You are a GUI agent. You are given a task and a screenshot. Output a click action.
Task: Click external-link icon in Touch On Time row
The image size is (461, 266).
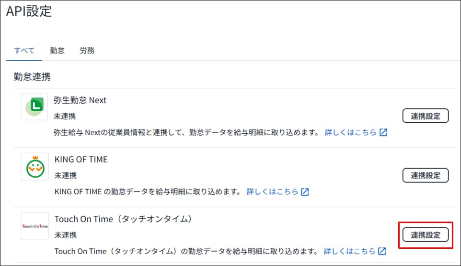(382, 251)
